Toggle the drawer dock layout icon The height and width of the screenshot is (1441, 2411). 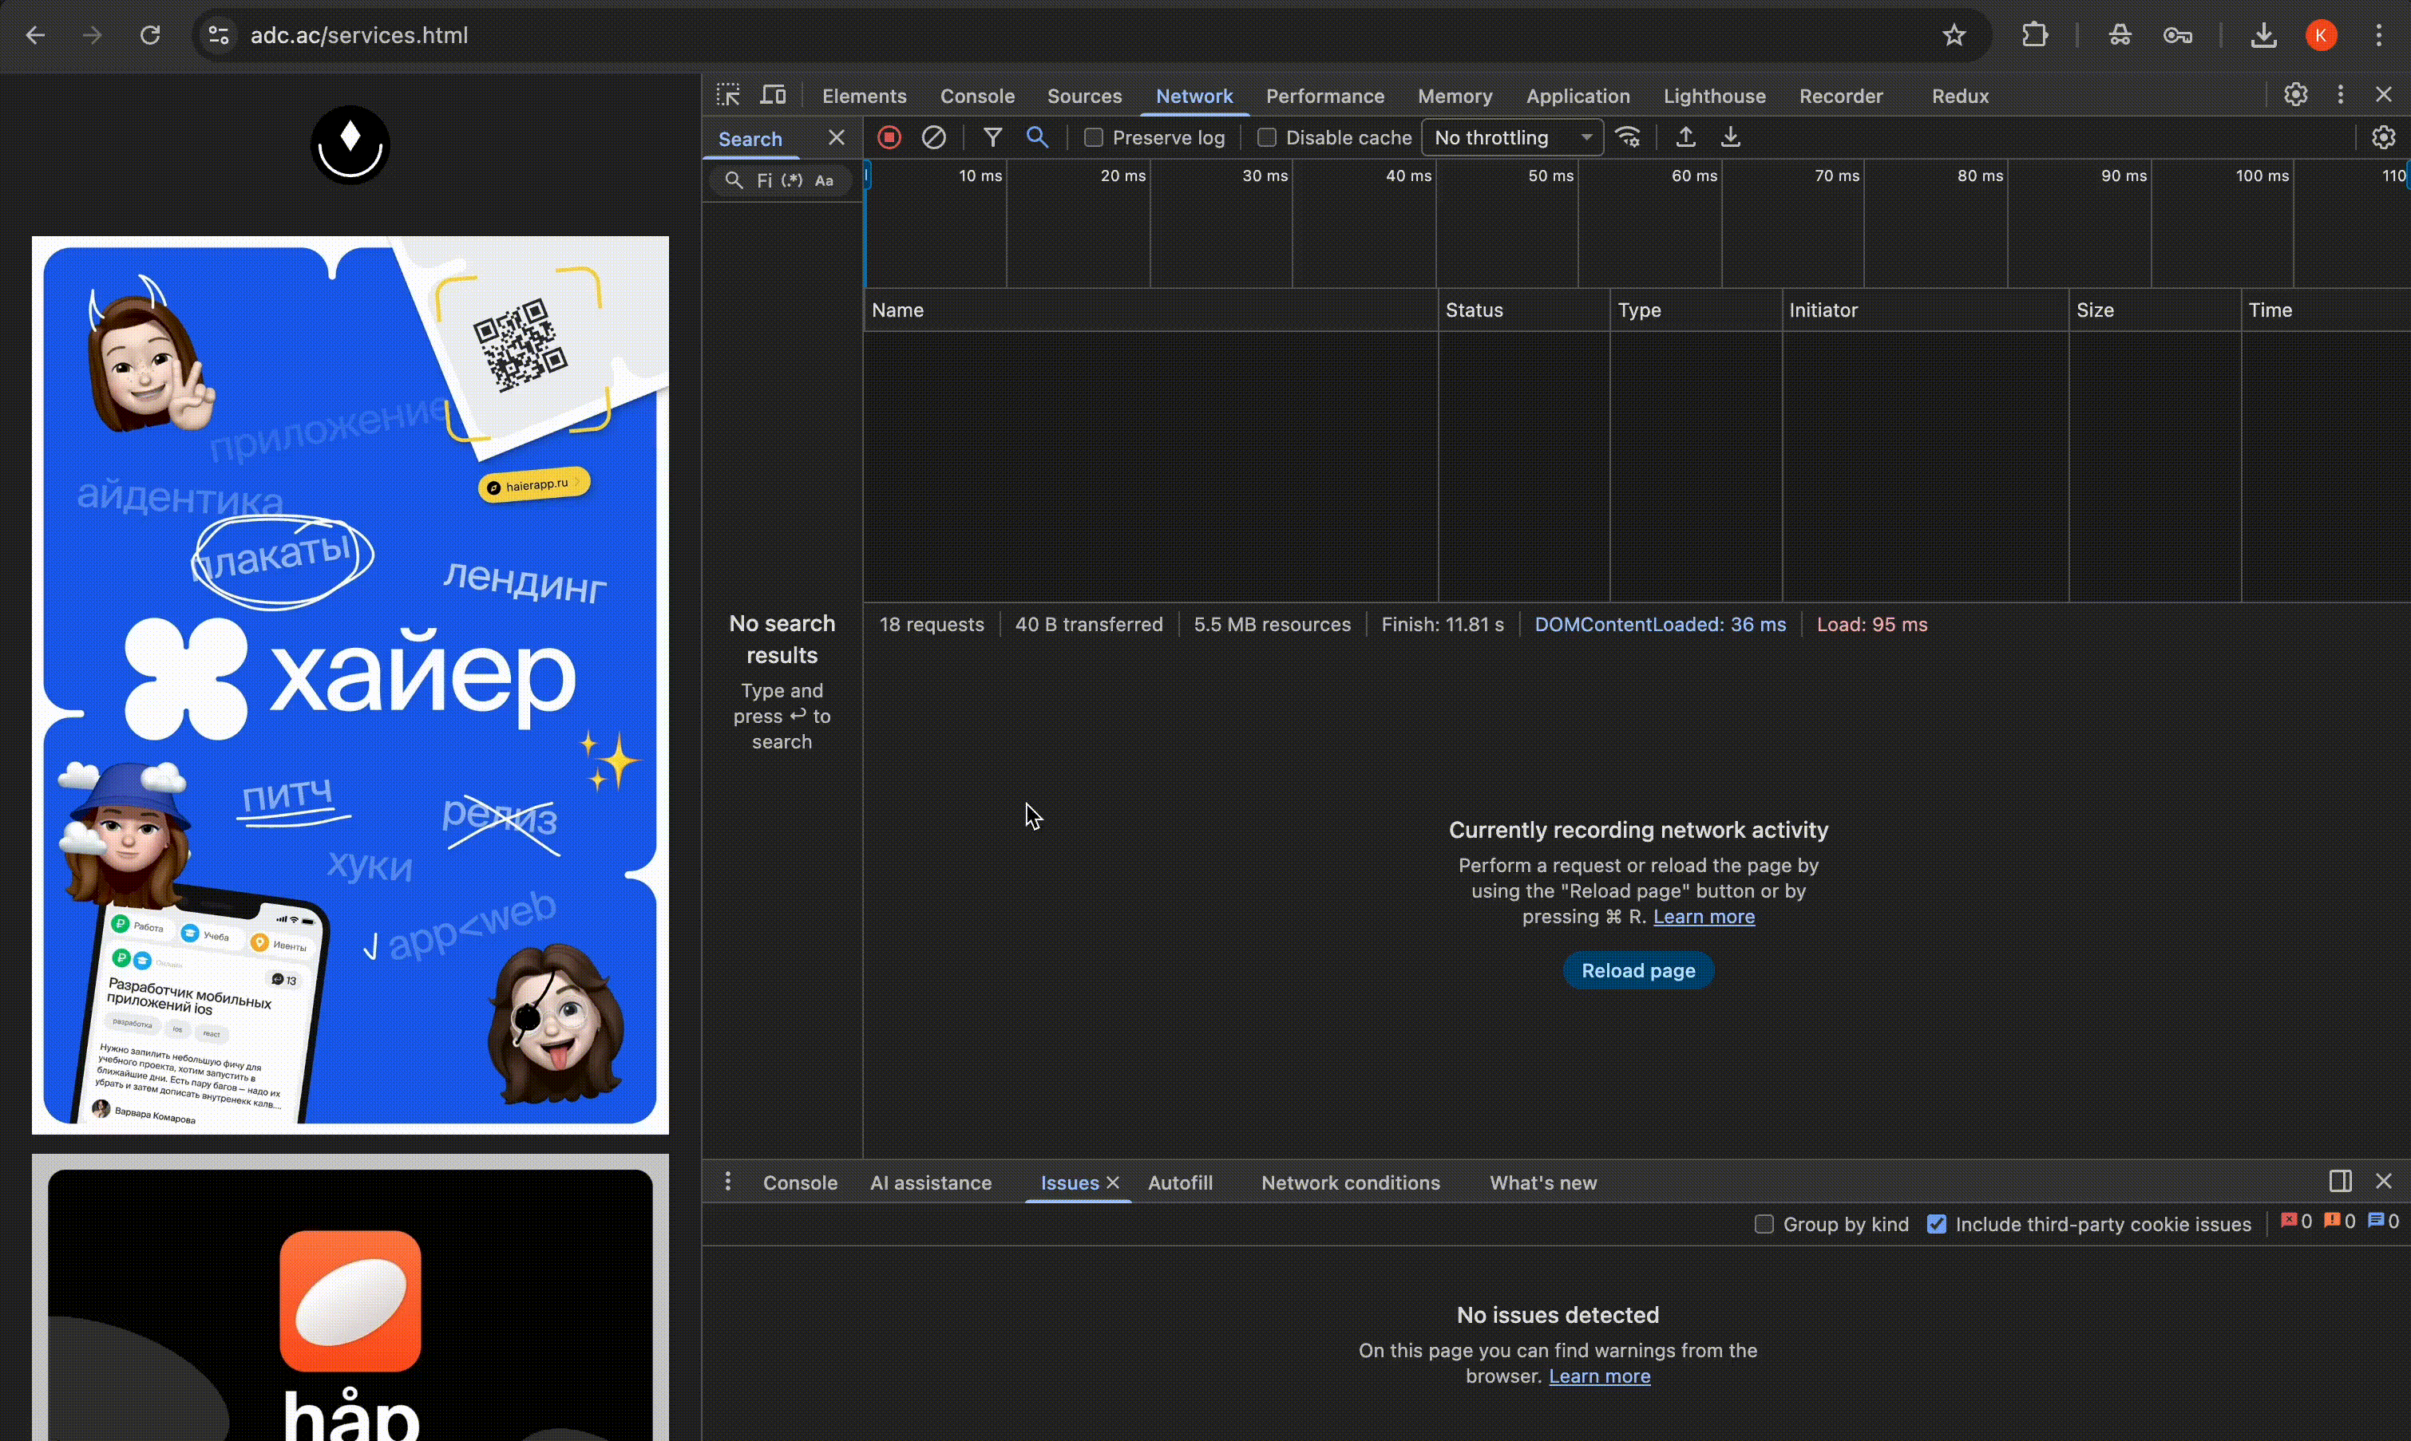coord(2340,1181)
